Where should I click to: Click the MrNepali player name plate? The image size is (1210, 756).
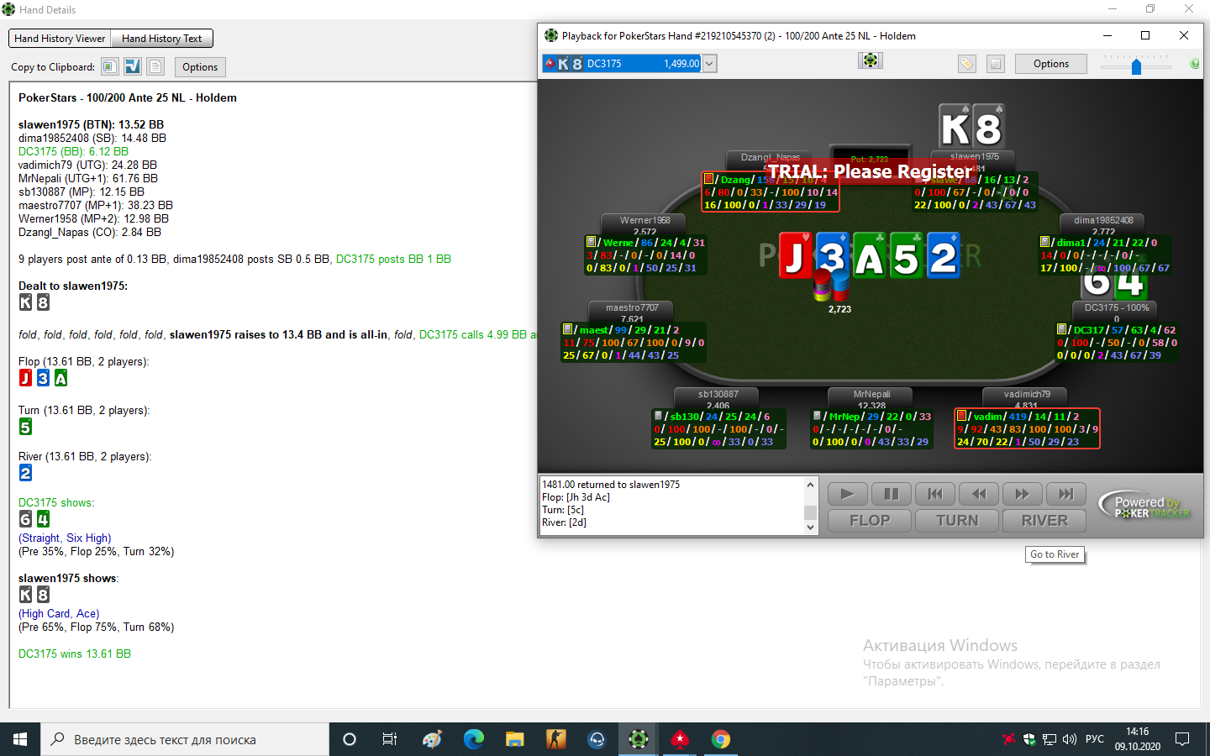point(871,395)
